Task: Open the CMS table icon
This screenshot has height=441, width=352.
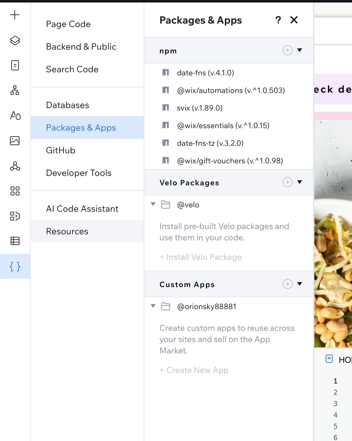Action: pos(15,241)
